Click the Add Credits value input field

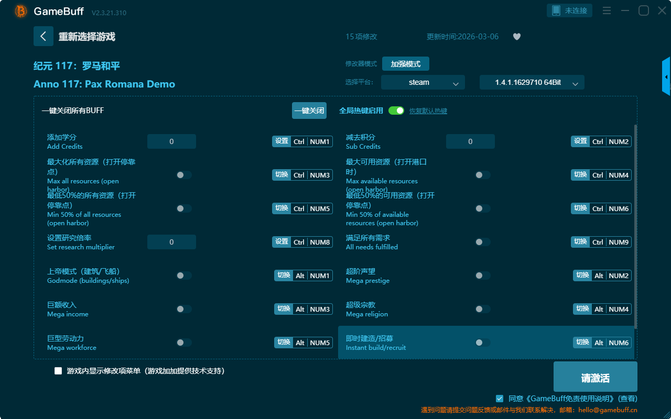(x=171, y=141)
